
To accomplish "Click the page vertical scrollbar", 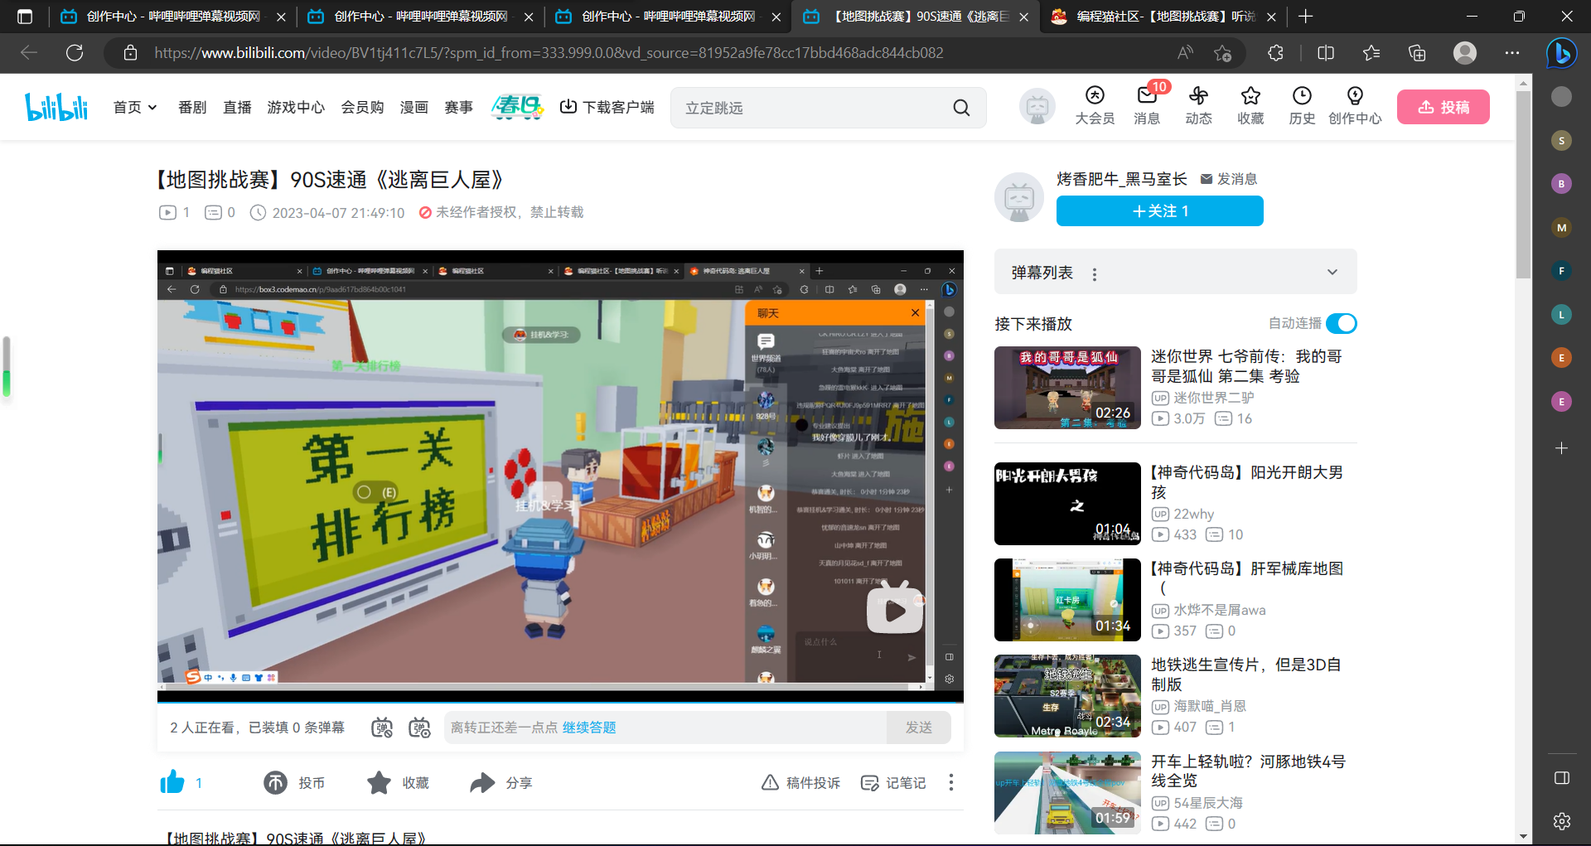I will pyautogui.click(x=1523, y=186).
